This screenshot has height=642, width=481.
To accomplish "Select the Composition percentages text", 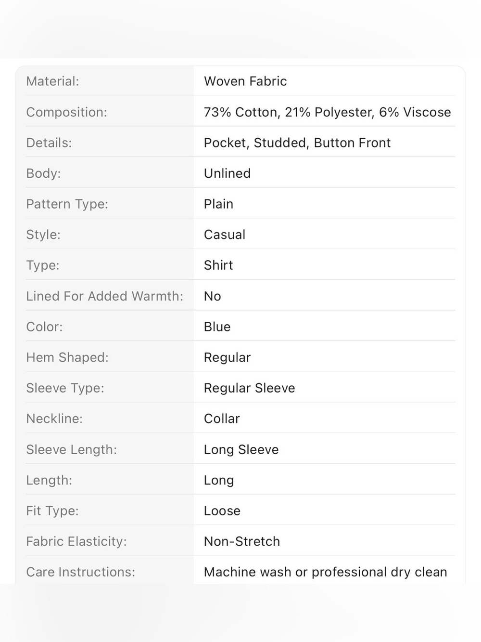I will tap(328, 112).
